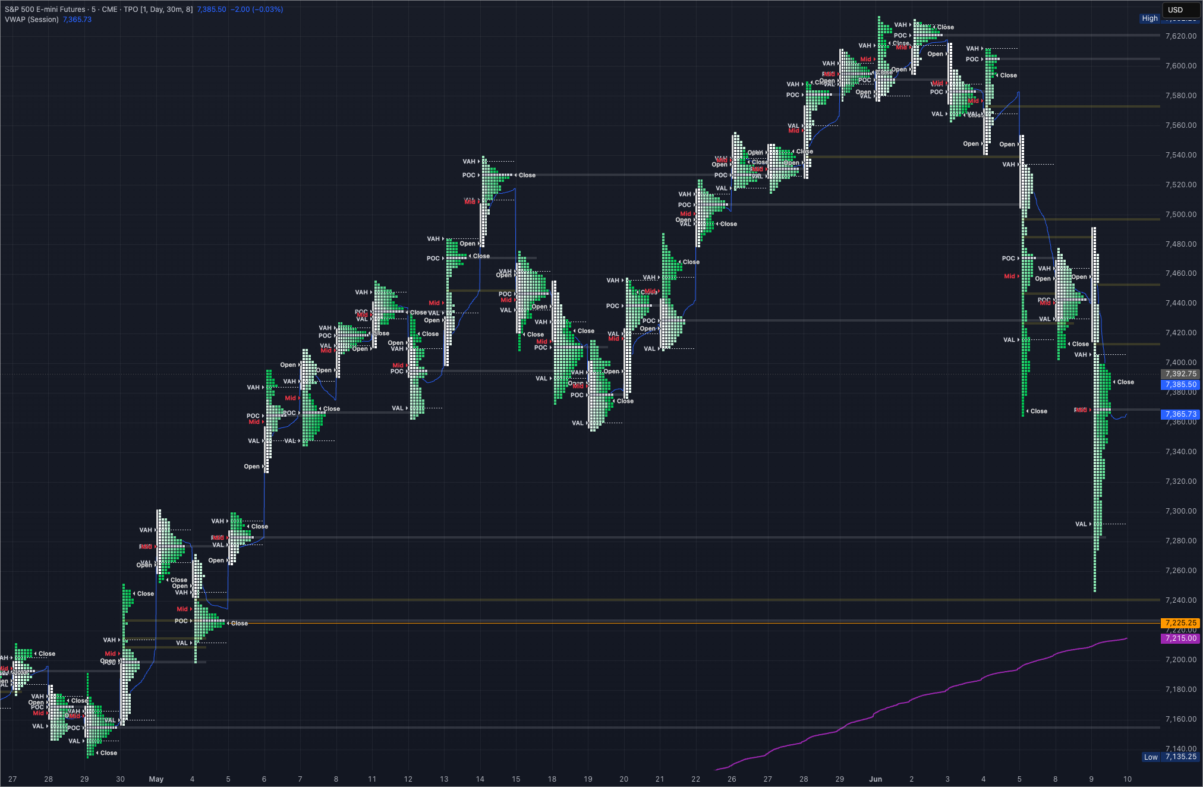The width and height of the screenshot is (1203, 787).
Task: Click the 7,365.73 VWAP value in the legend
Action: click(77, 20)
